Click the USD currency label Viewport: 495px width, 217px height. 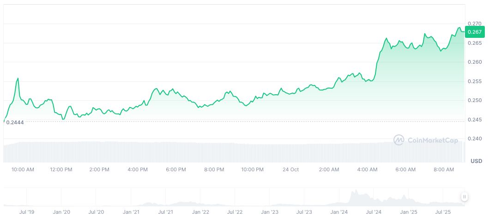[x=476, y=161]
